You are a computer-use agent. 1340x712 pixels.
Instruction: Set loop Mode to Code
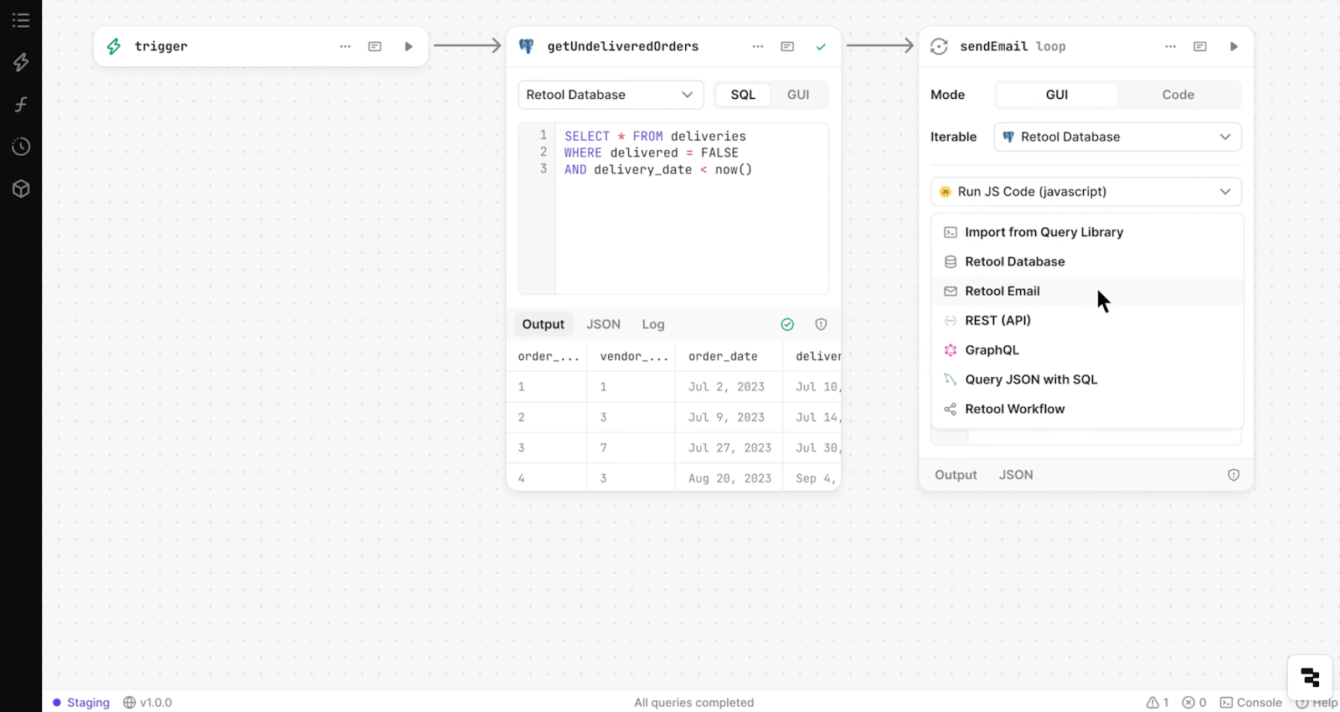(x=1178, y=95)
